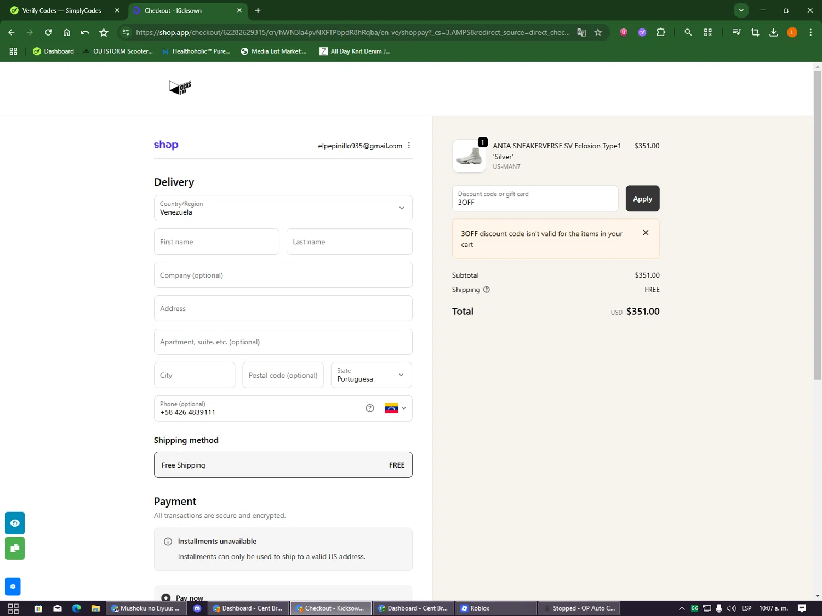
Task: Click the ANTA sneaker product thumbnail
Action: click(469, 156)
